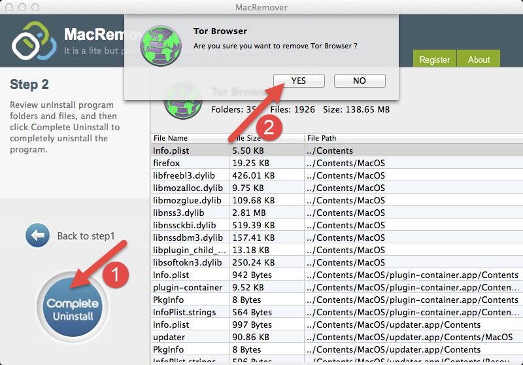Click the Back to step1 label
This screenshot has height=365, width=523.
coord(86,236)
